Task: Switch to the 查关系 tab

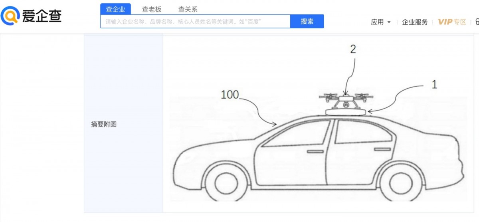Action: (x=188, y=9)
